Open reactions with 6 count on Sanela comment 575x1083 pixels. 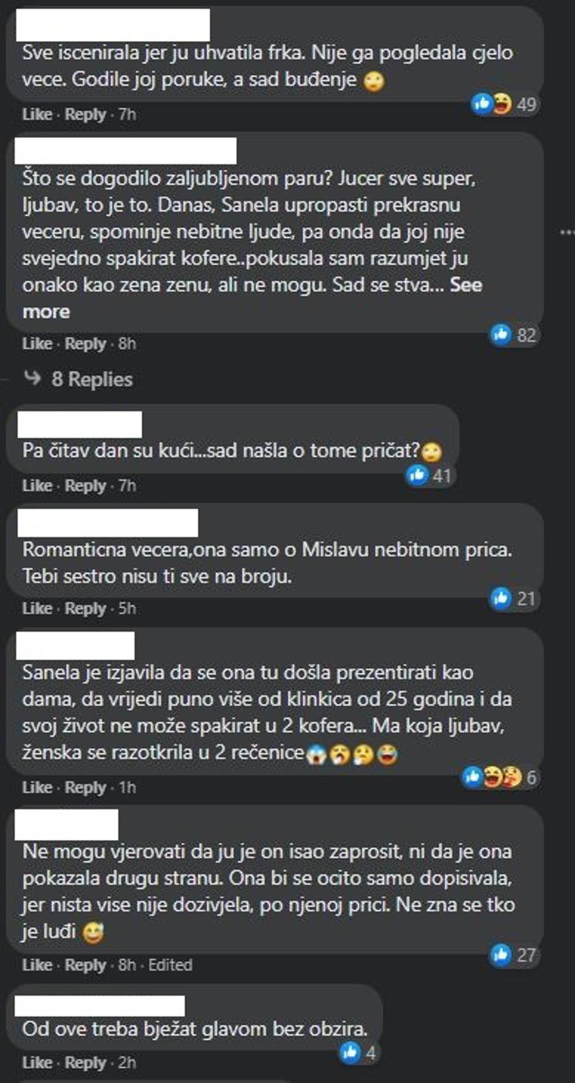500,777
